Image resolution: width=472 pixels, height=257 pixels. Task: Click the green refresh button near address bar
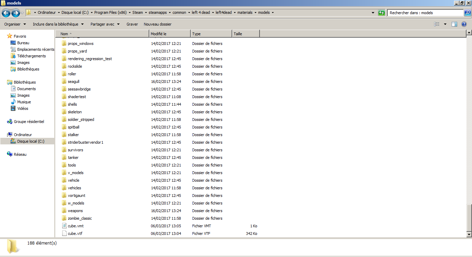[381, 13]
